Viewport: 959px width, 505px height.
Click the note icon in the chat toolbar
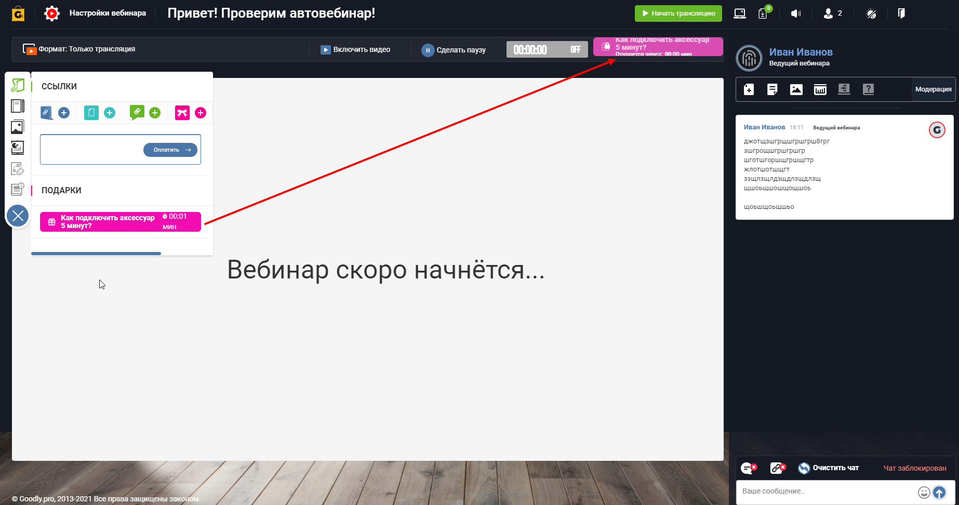pyautogui.click(x=772, y=89)
